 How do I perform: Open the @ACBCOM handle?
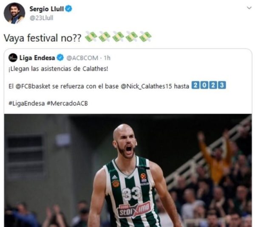[x=82, y=58]
